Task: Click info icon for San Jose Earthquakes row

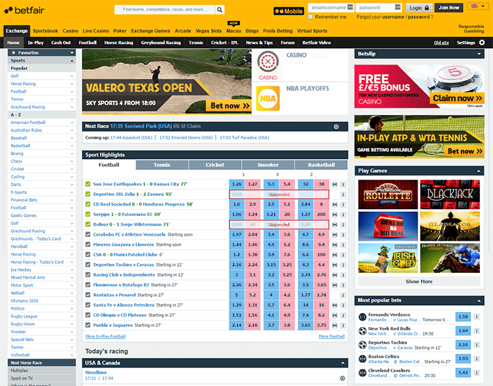Action: point(343,184)
